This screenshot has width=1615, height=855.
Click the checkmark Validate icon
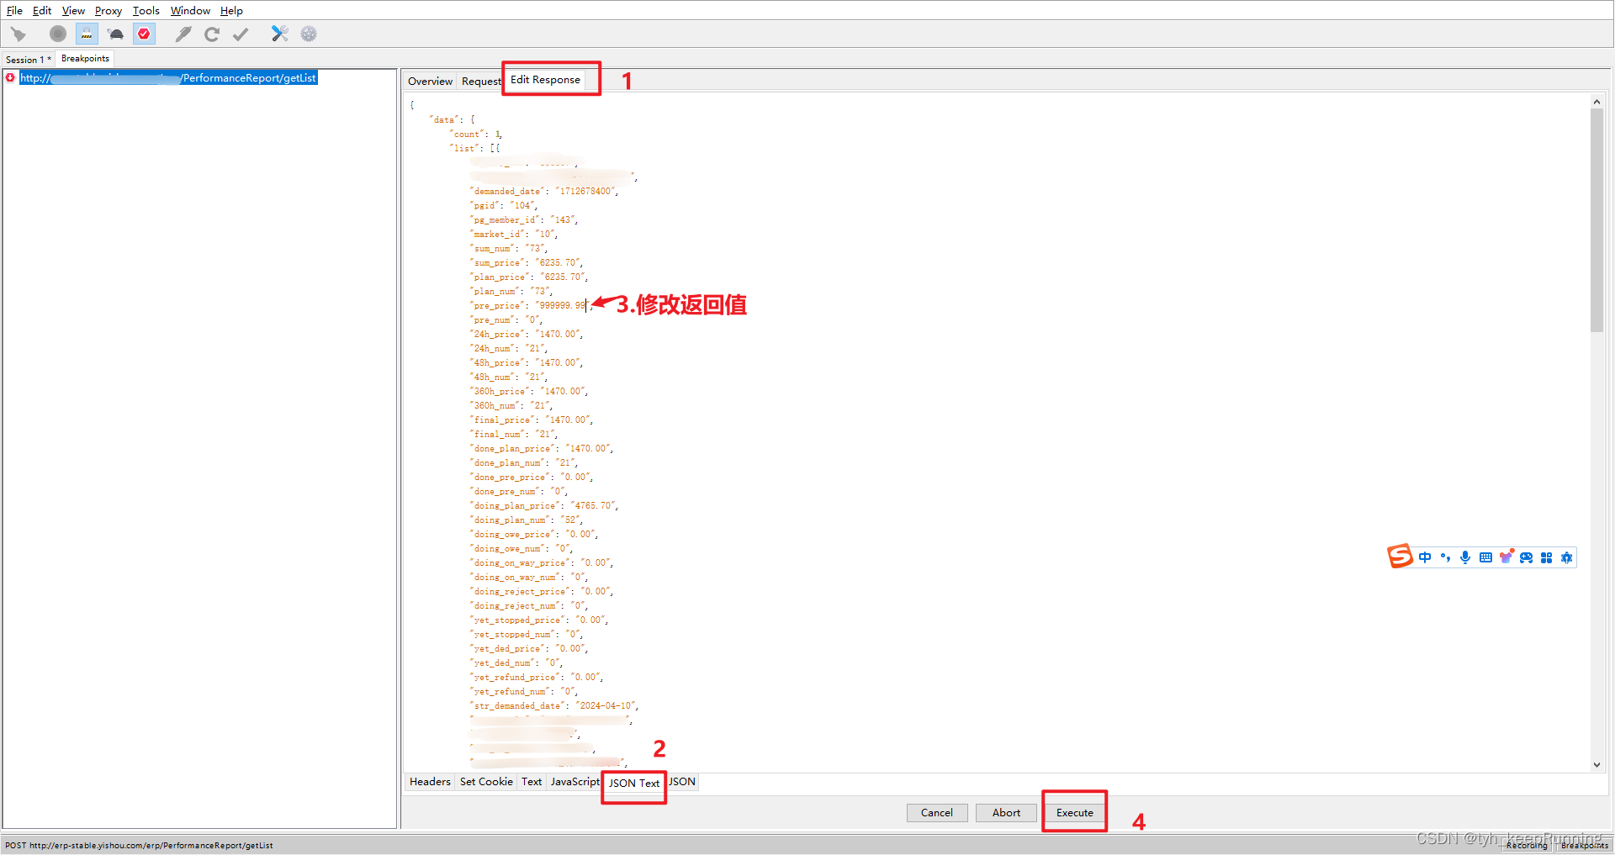pos(241,34)
